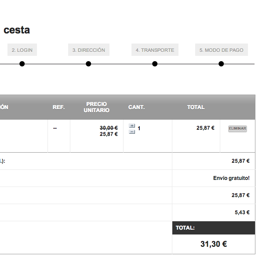Increase quantity with the plus icon
The height and width of the screenshot is (260, 273).
[x=132, y=126]
